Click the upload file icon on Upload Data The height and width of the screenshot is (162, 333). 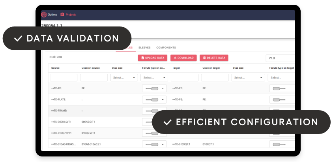pyautogui.click(x=142, y=58)
